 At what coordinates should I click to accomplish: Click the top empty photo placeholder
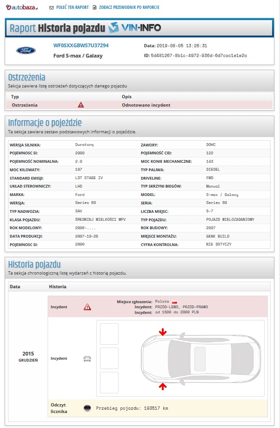tap(109, 334)
